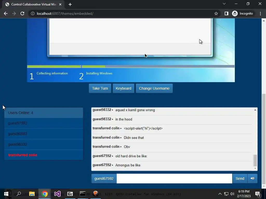Open Chrome's three-dot menu
The image size is (266, 199).
click(x=260, y=13)
